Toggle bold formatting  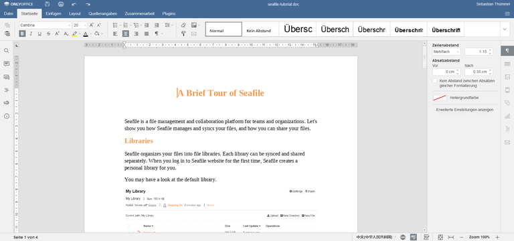pos(22,33)
